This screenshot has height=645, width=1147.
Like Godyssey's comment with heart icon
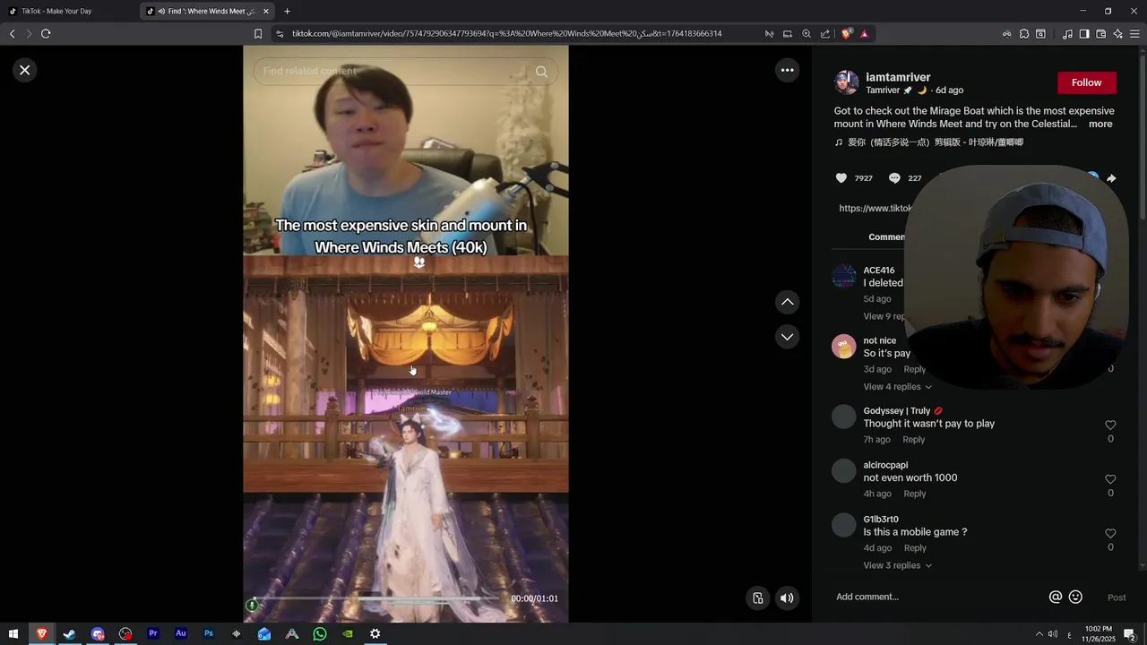1110,425
